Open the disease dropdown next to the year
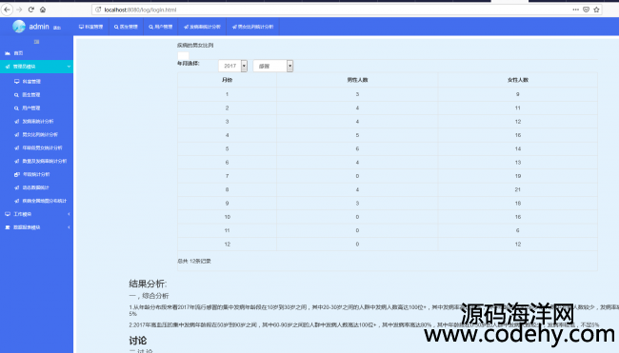Viewport: 619px width, 353px height. coord(273,66)
